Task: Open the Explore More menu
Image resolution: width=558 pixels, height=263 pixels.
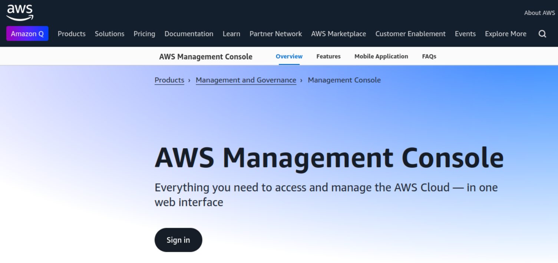Action: tap(505, 34)
